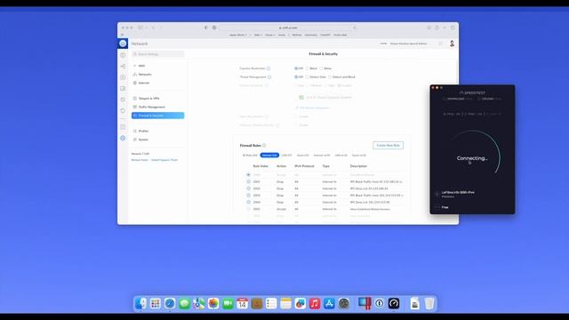Screen dimensions: 569x320
Task: Open the settings gear in the left rail
Action: click(x=123, y=139)
